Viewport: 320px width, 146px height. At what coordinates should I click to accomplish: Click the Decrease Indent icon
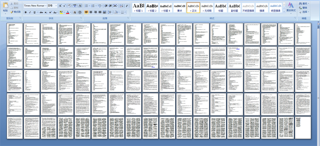(106, 6)
